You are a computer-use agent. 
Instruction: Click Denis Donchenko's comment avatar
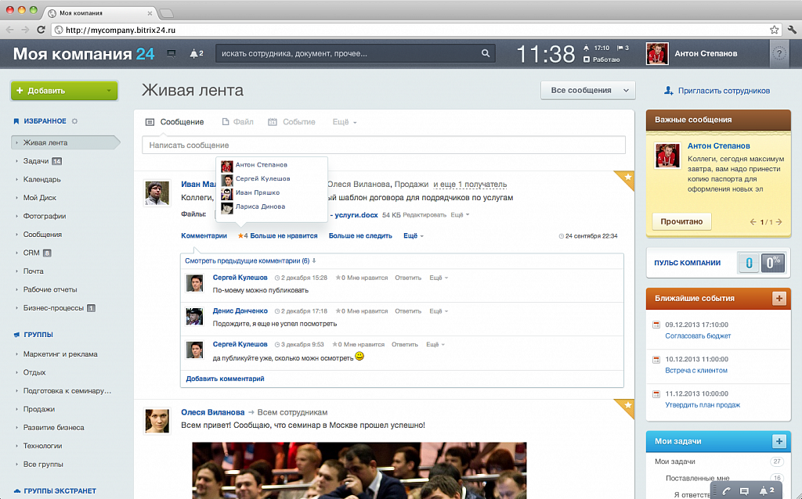point(194,316)
